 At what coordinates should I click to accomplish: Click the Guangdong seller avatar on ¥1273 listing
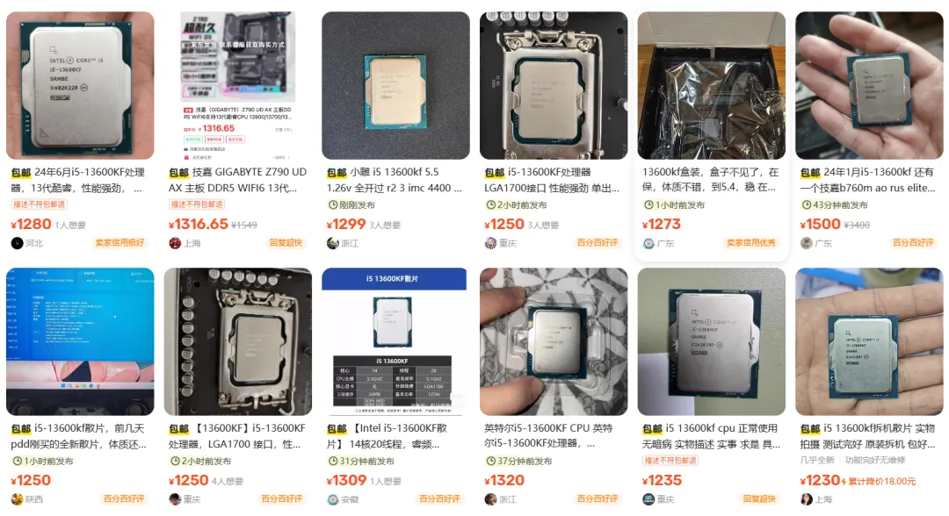pos(648,243)
